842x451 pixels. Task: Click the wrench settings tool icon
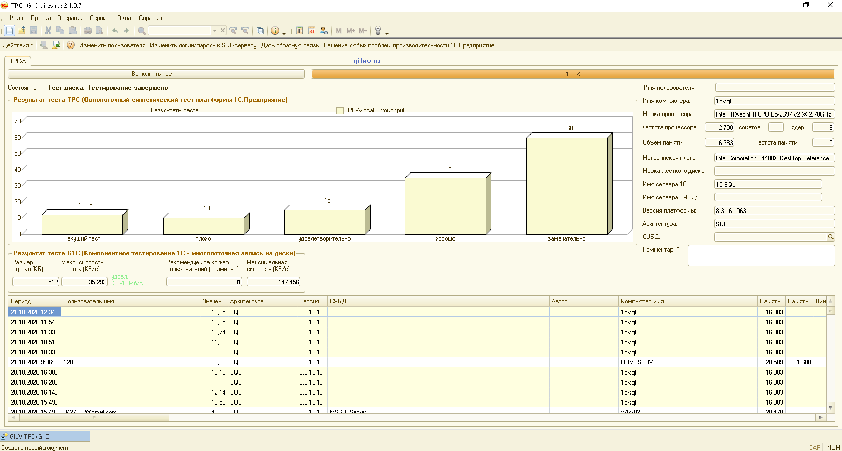(378, 31)
